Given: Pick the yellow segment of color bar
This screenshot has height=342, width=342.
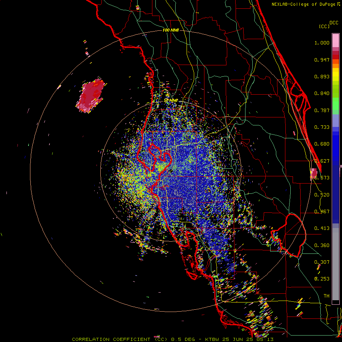Looking at the screenshot, I should pos(336,74).
